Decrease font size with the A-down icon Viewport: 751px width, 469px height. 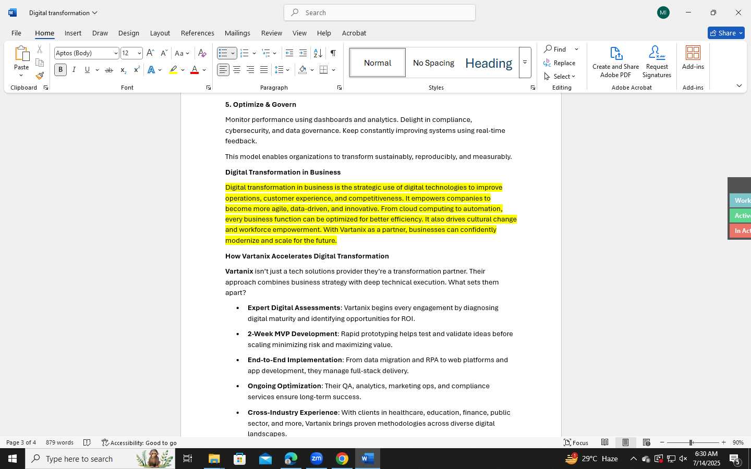pos(164,53)
